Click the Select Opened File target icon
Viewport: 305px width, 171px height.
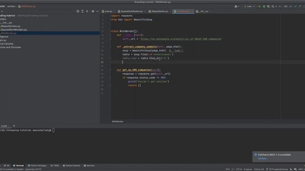78,11
